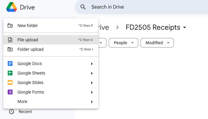Click the Google Drive logo icon
This screenshot has width=208, height=119.
pyautogui.click(x=12, y=7)
